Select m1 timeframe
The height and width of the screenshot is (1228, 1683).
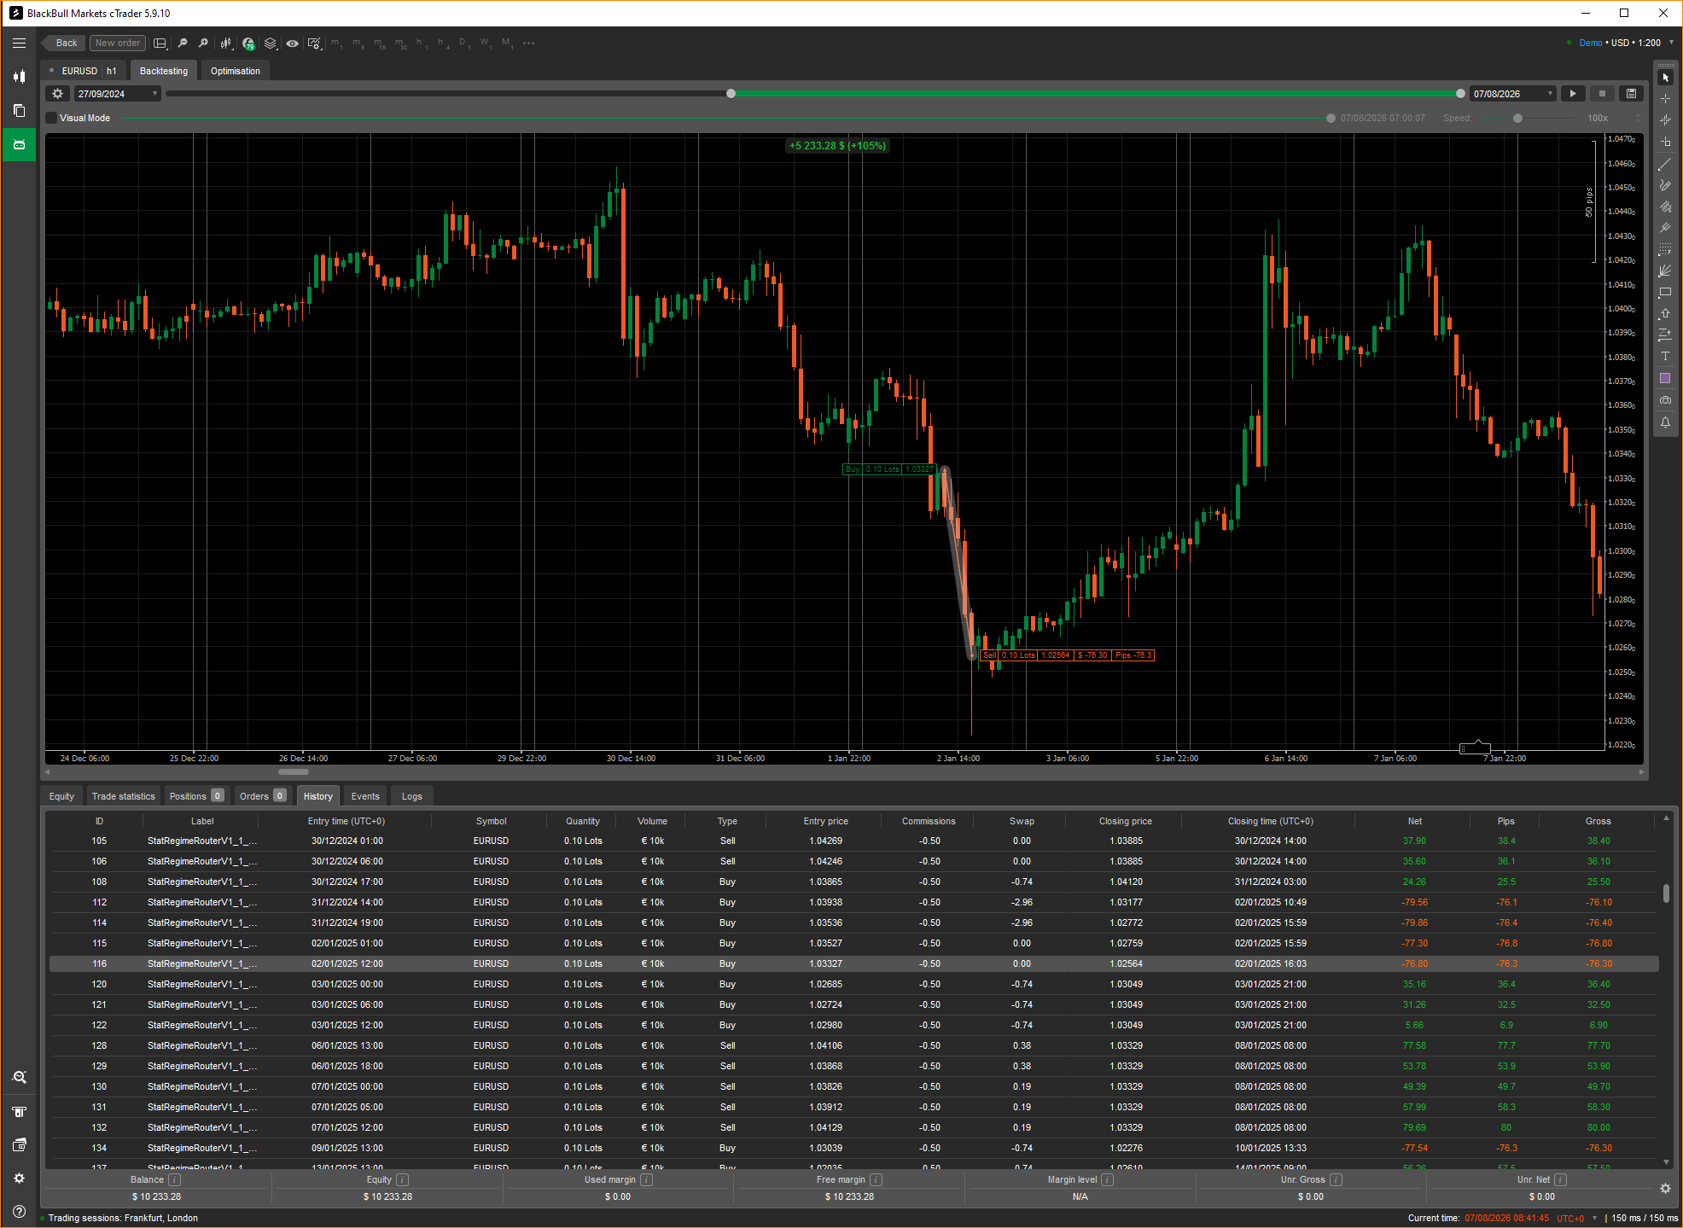tap(336, 43)
